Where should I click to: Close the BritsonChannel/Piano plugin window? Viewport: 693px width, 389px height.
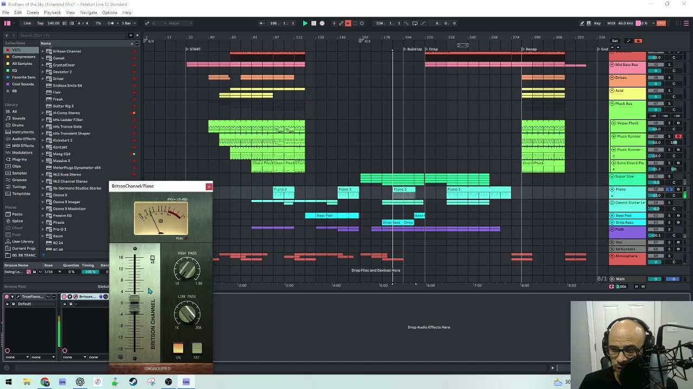point(209,186)
